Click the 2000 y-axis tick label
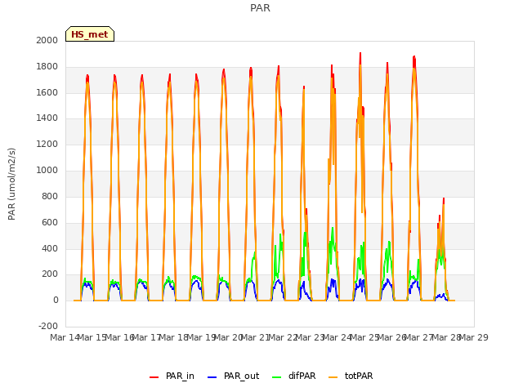Image resolution: width=523 pixels, height=392 pixels. pyautogui.click(x=47, y=40)
